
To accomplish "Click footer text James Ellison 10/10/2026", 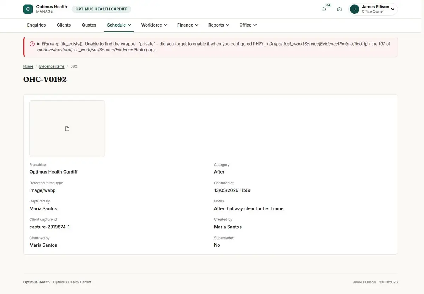I will (x=375, y=282).
